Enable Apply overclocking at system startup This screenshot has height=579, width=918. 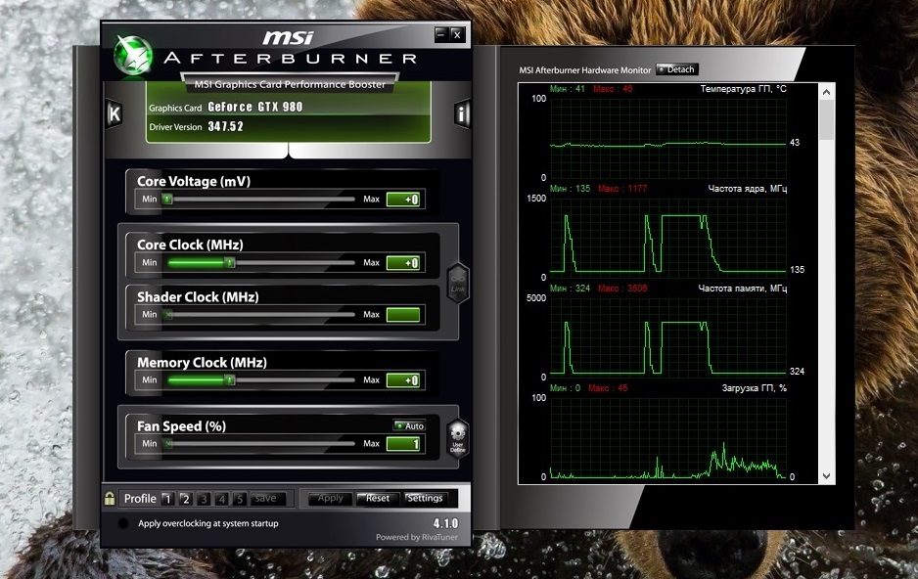click(x=123, y=523)
